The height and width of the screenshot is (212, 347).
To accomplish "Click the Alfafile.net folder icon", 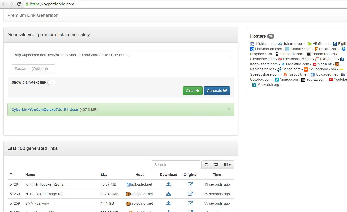I will click(x=309, y=44).
